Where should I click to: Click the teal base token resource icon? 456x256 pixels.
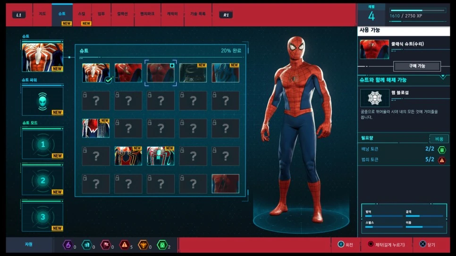[x=86, y=245]
